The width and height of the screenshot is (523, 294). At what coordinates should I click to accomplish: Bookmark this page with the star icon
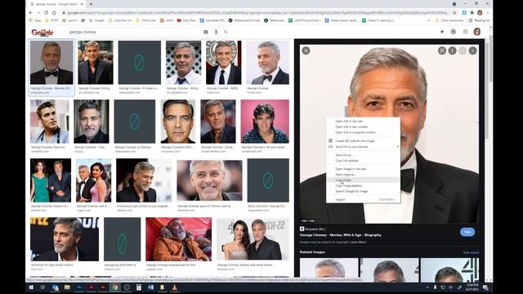pyautogui.click(x=454, y=13)
